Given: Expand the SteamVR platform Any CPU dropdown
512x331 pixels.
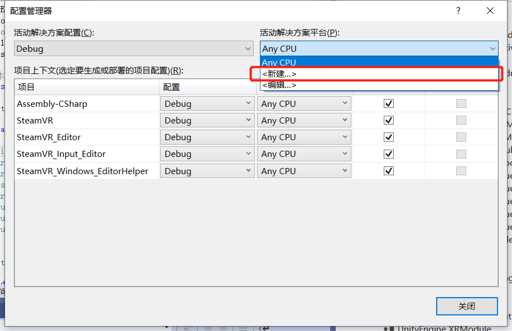Looking at the screenshot, I should click(304, 120).
